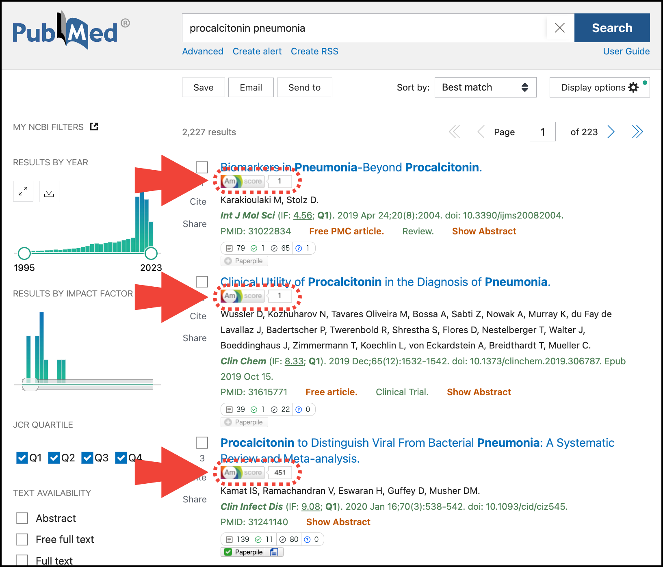Click the previous page chevron

tap(481, 132)
